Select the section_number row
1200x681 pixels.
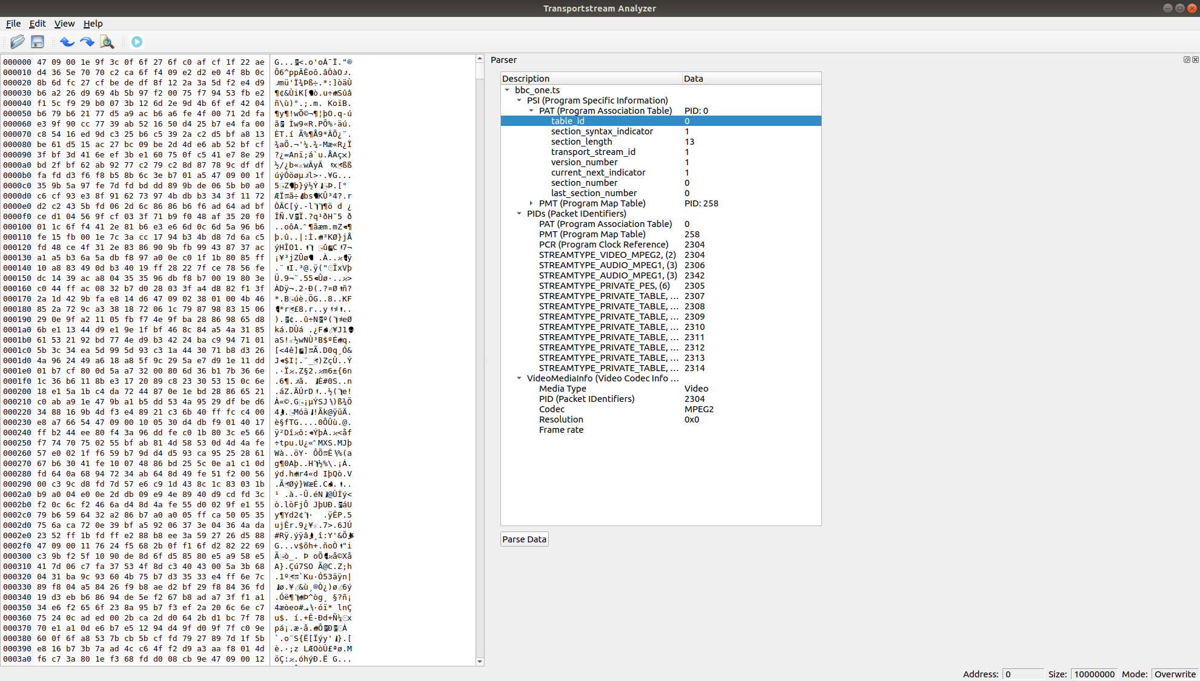(661, 183)
